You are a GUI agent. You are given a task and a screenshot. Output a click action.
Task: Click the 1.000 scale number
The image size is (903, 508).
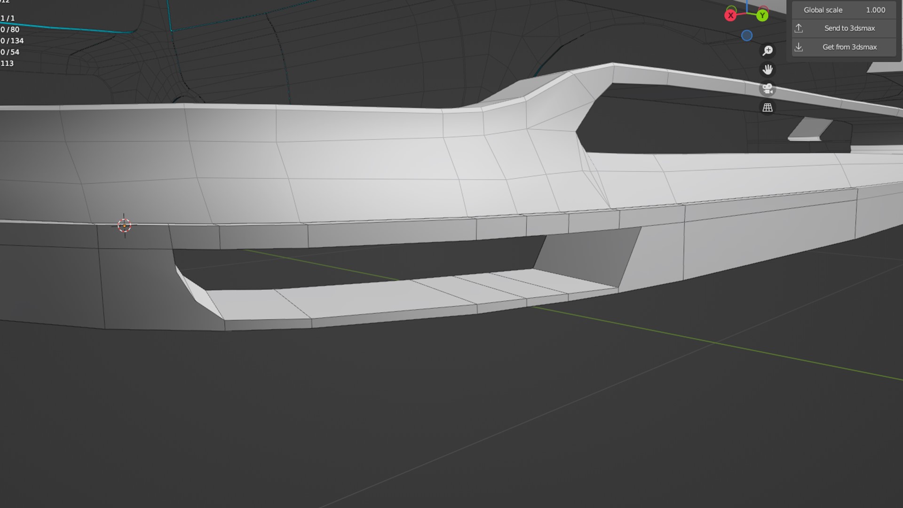click(875, 10)
